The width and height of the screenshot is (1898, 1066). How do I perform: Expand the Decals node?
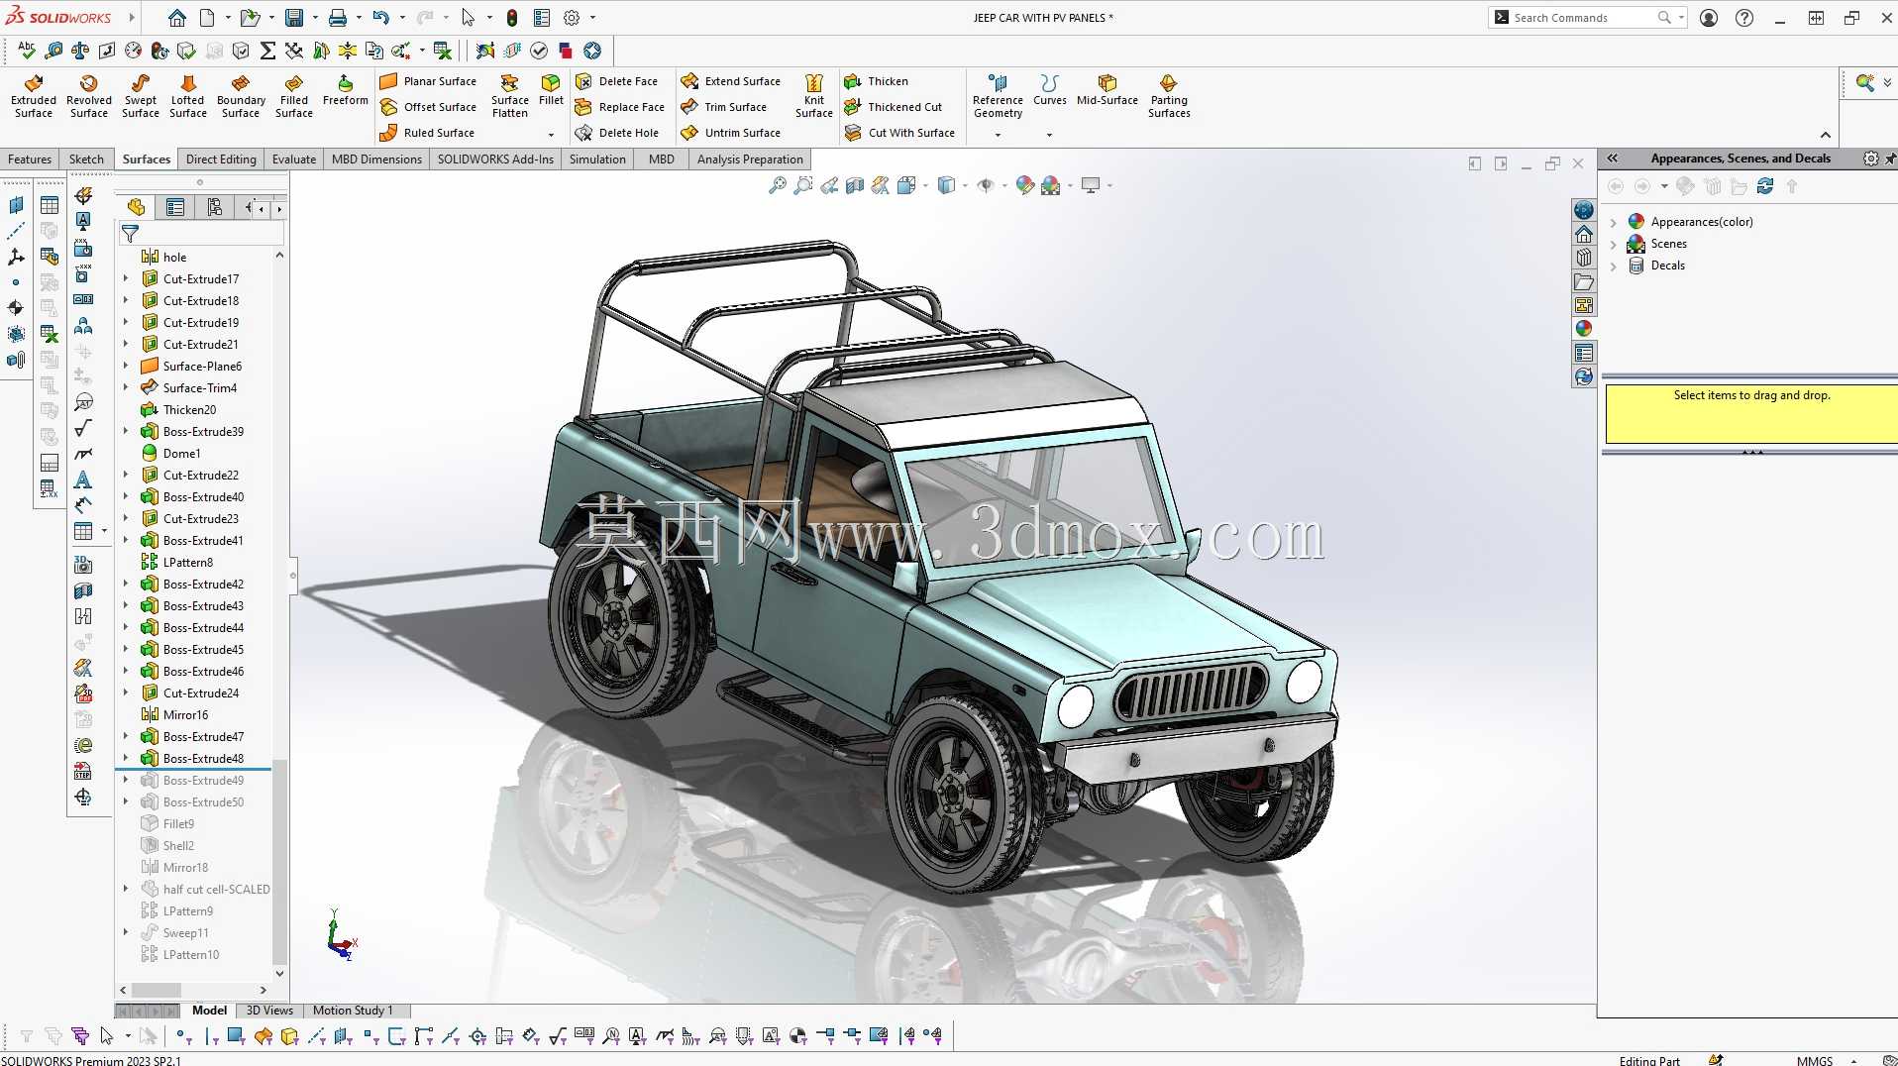point(1614,266)
